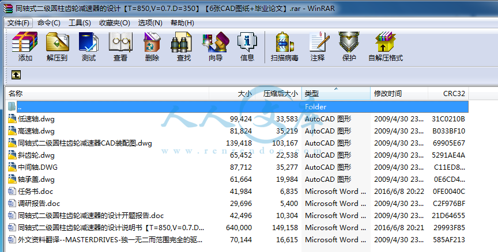Sort by the 类型 column header

coord(336,94)
